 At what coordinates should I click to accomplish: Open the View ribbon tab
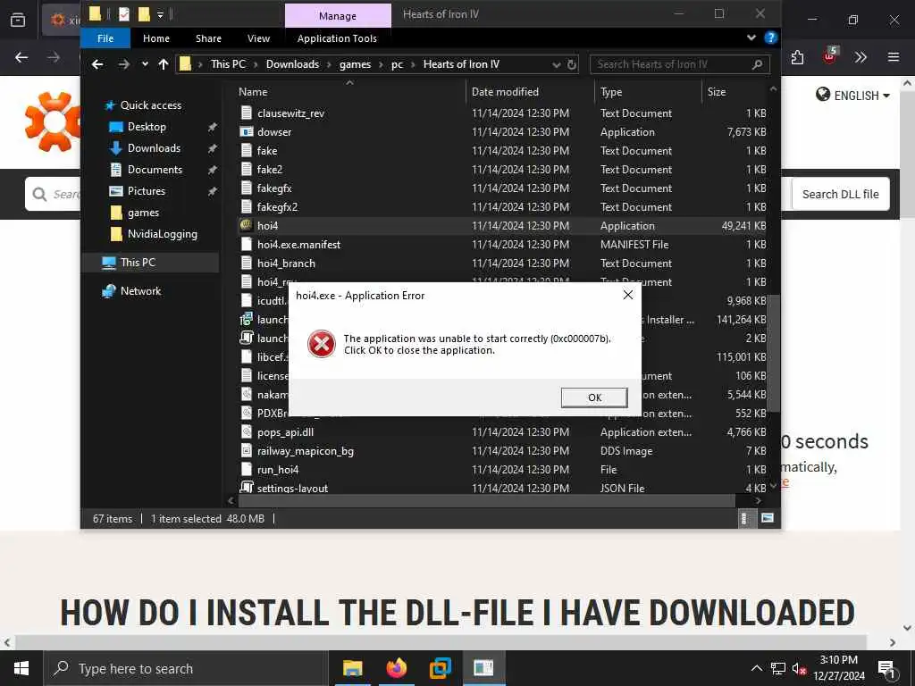[x=258, y=38]
